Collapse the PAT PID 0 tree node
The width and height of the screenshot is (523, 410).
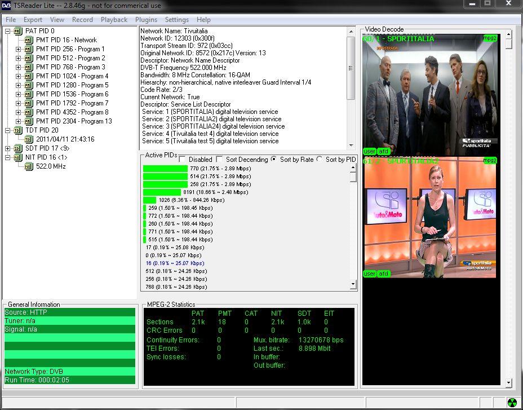coord(8,31)
